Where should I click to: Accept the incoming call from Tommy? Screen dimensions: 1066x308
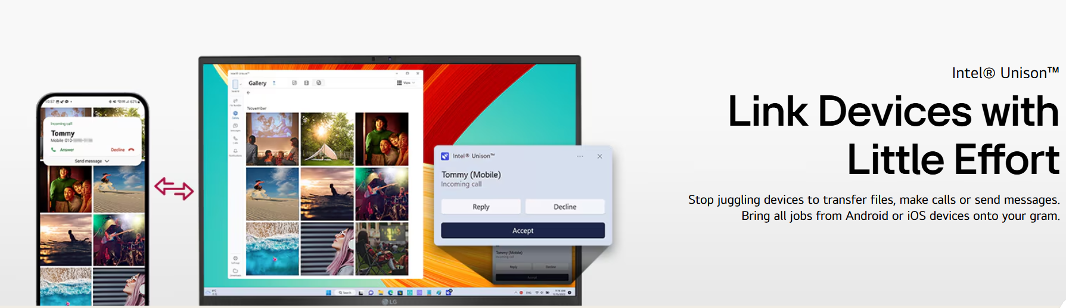tap(523, 231)
